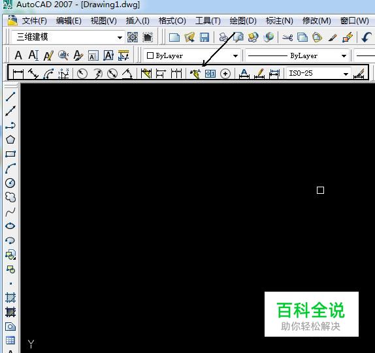
Task: Open the 格式(O) menu
Action: point(172,21)
